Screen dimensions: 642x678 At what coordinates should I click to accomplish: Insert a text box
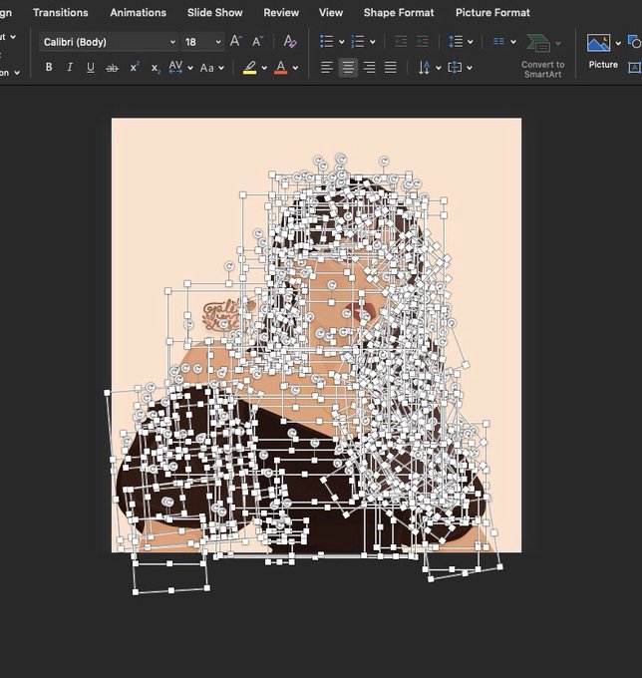[x=635, y=68]
